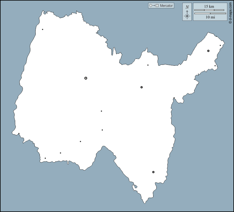Click the dot on the eastern border indentation

click(x=174, y=98)
